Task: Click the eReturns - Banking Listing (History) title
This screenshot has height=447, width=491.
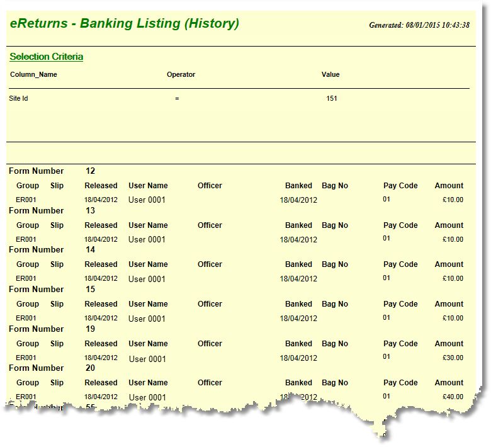Action: coord(124,23)
